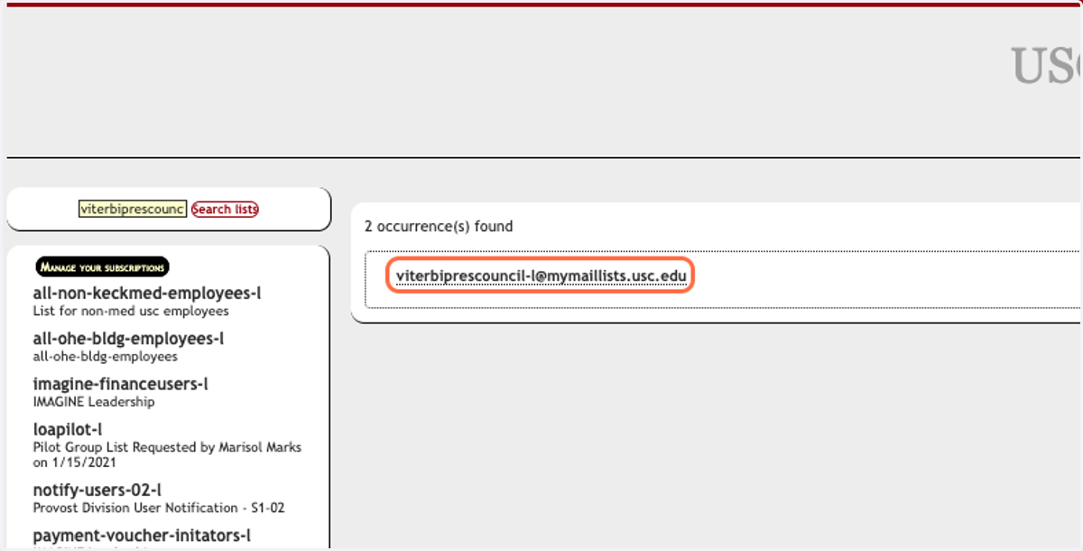Image resolution: width=1083 pixels, height=551 pixels.
Task: Open the notify-users-02-l list
Action: [97, 490]
